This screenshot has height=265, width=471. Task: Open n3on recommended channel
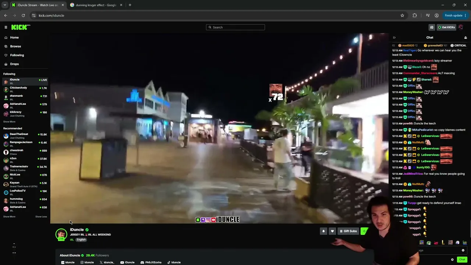coord(25,160)
